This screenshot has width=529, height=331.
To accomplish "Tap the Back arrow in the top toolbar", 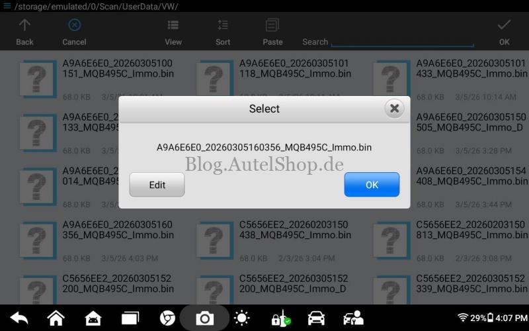I will 24,31.
